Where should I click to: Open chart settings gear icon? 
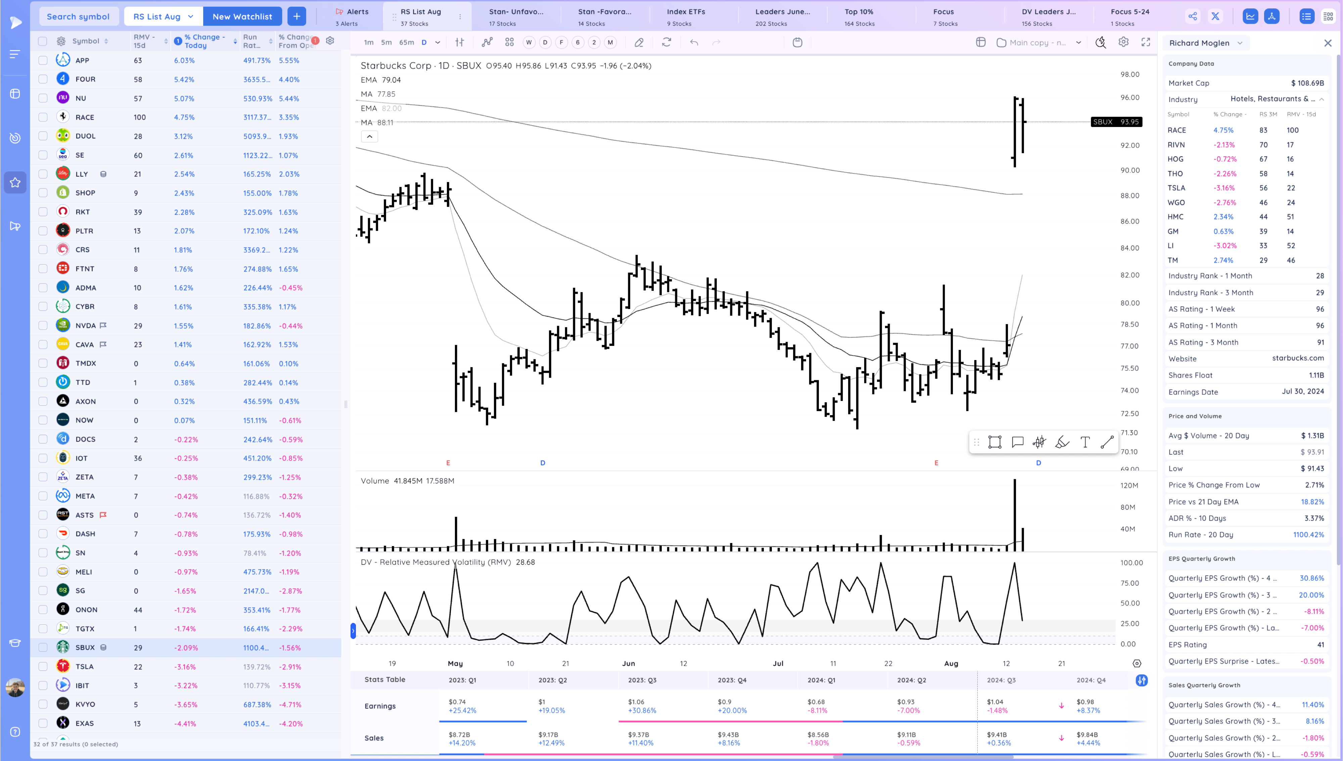tap(1123, 42)
